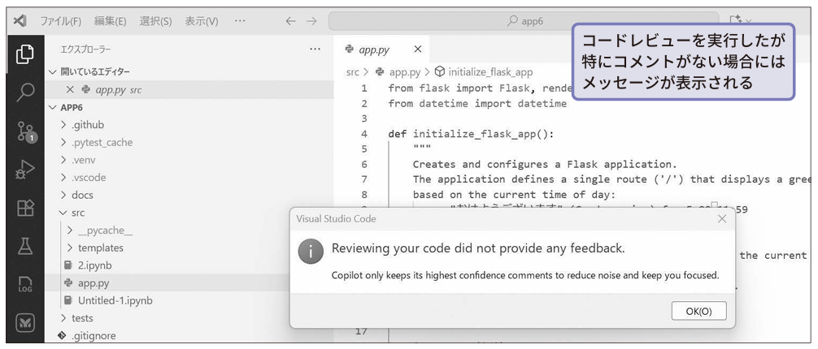Show more menu bar items ellipsis
818x349 pixels.
[x=240, y=21]
